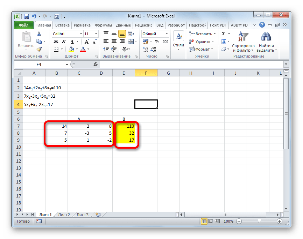Expand the Формат cells dropdown
The height and width of the screenshot is (239, 303).
212,49
